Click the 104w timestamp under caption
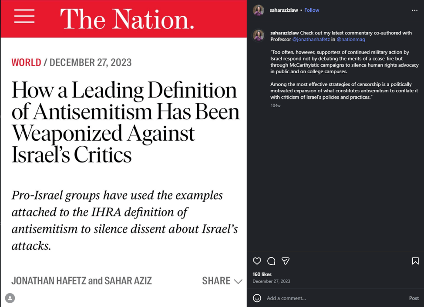Screen dimensions: 424x307 (275, 105)
